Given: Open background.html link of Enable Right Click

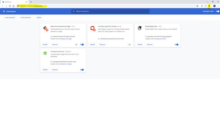Looking at the screenshot, I should coord(161,39).
